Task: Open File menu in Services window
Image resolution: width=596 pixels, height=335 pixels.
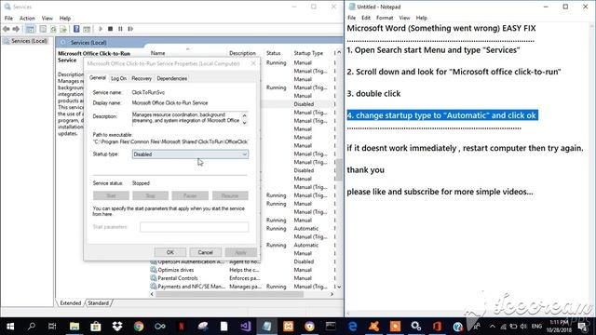Action: click(x=8, y=19)
